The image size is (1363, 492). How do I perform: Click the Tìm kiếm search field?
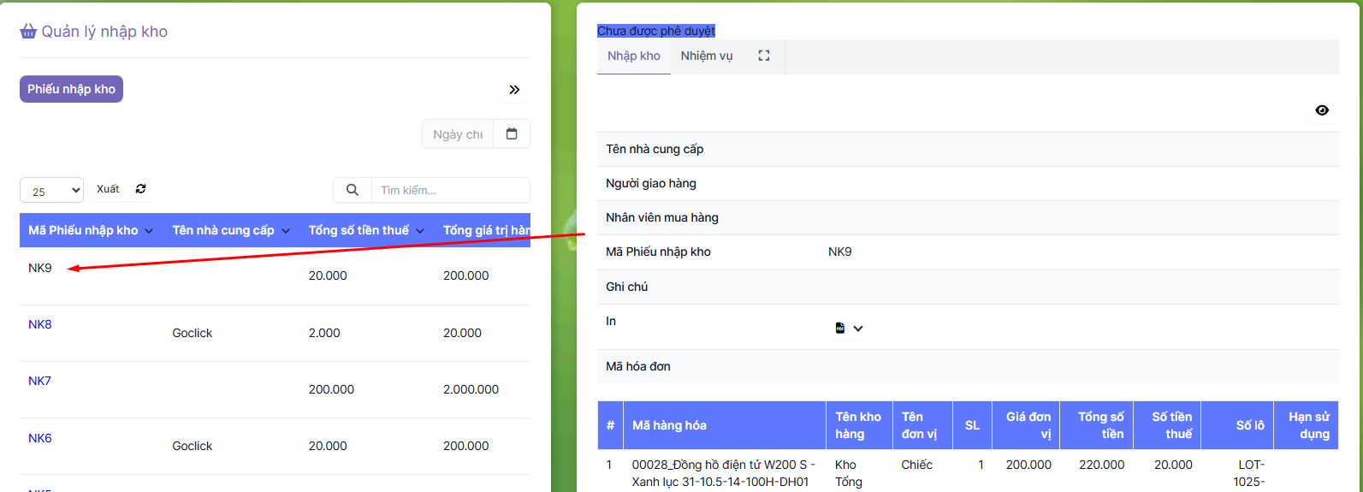coord(449,190)
